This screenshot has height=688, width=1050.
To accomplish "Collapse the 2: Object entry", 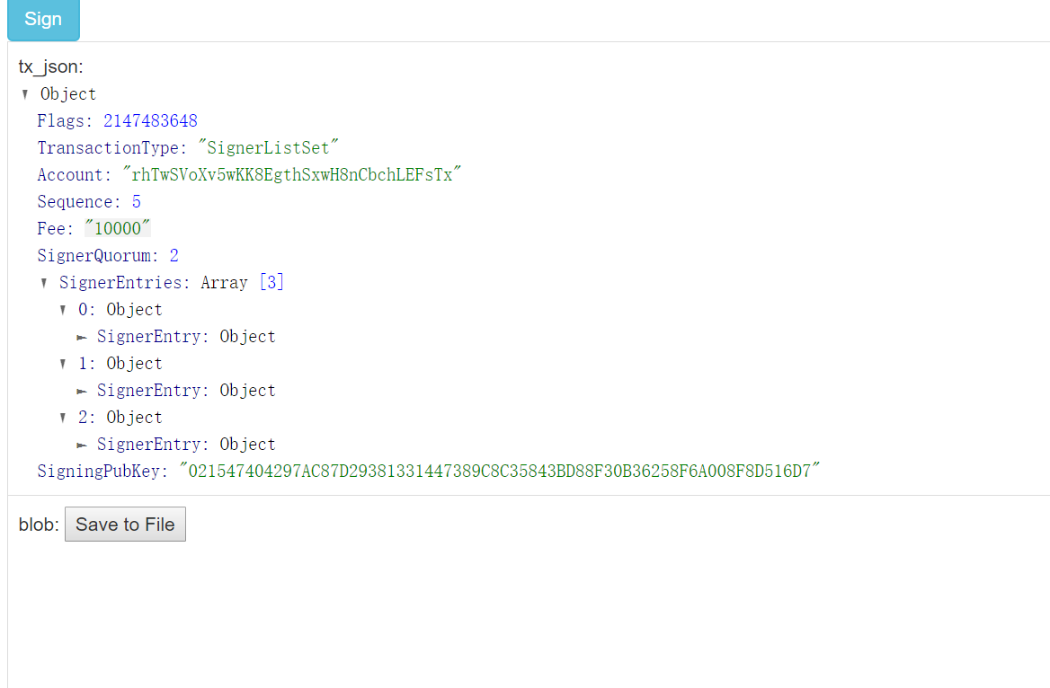I will click(x=62, y=417).
